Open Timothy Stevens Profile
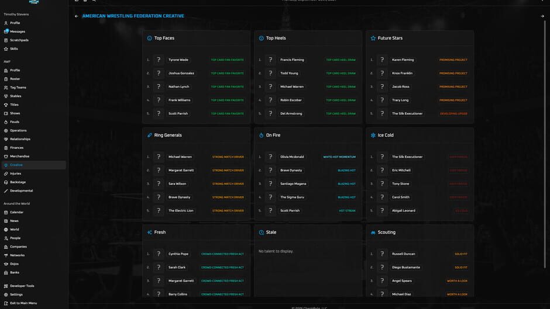 click(15, 23)
